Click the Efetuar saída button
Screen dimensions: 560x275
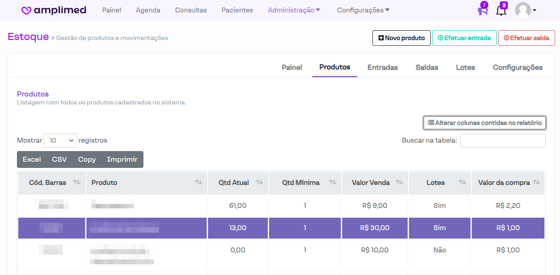point(526,38)
